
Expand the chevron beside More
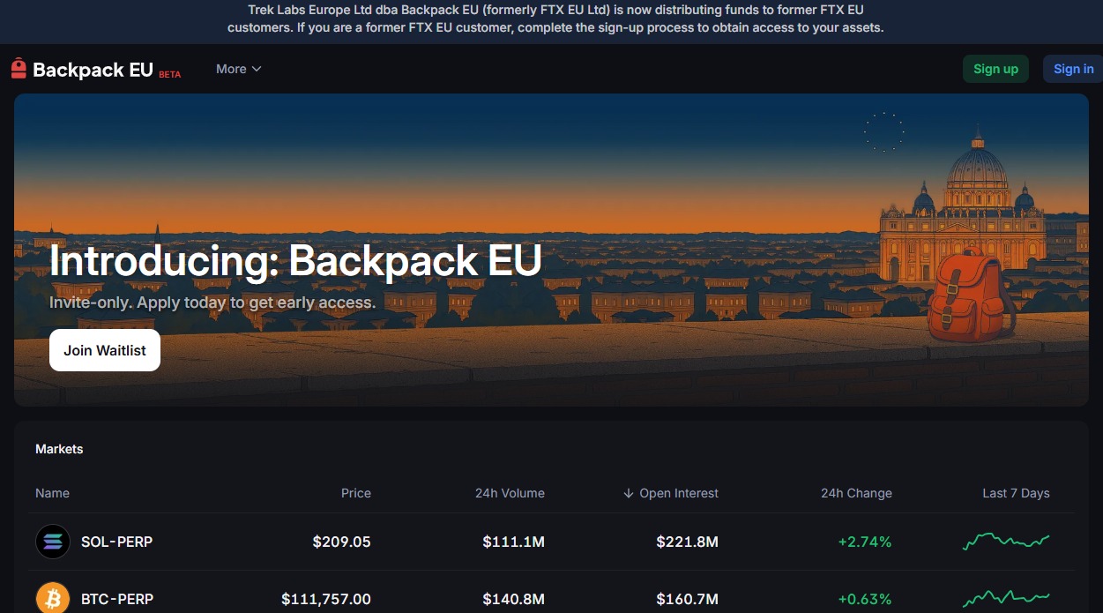256,69
